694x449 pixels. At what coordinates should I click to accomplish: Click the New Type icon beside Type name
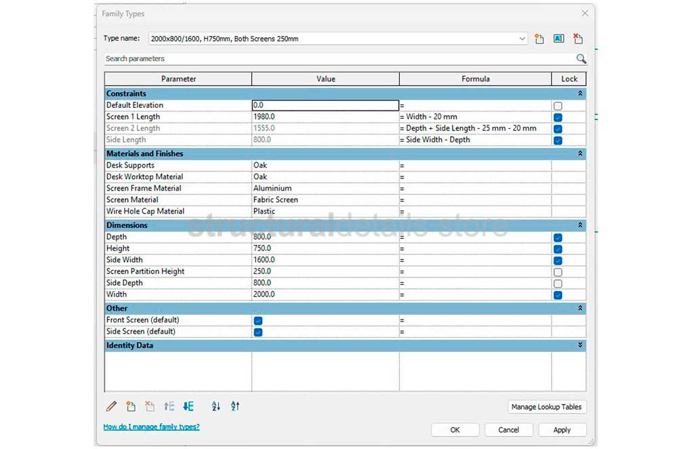(539, 39)
